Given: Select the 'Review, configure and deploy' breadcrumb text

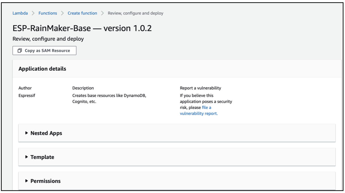Looking at the screenshot, I should pos(136,13).
